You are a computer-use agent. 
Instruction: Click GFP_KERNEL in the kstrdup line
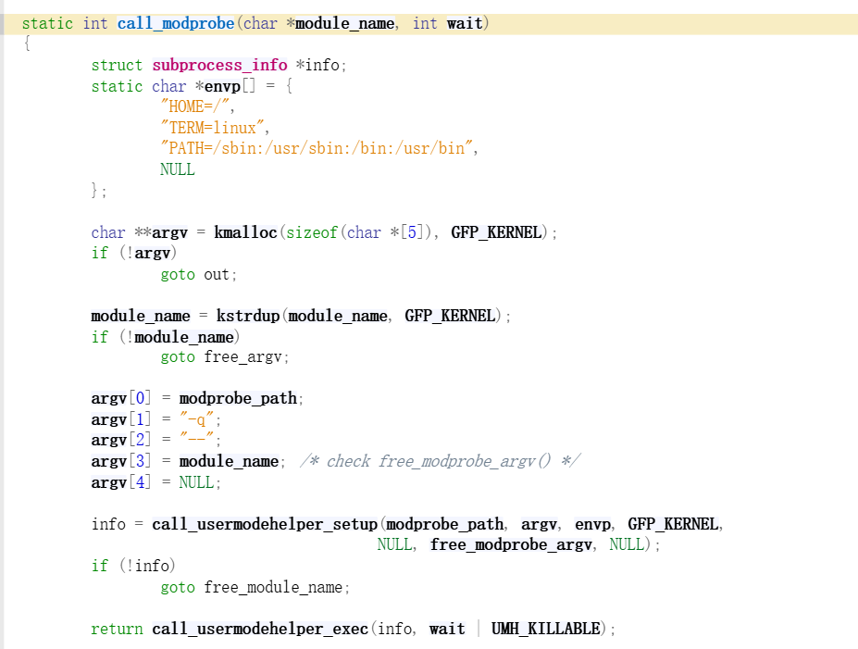pos(451,316)
